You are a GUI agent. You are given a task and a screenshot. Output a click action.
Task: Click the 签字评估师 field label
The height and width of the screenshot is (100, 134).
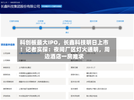coord(75,96)
